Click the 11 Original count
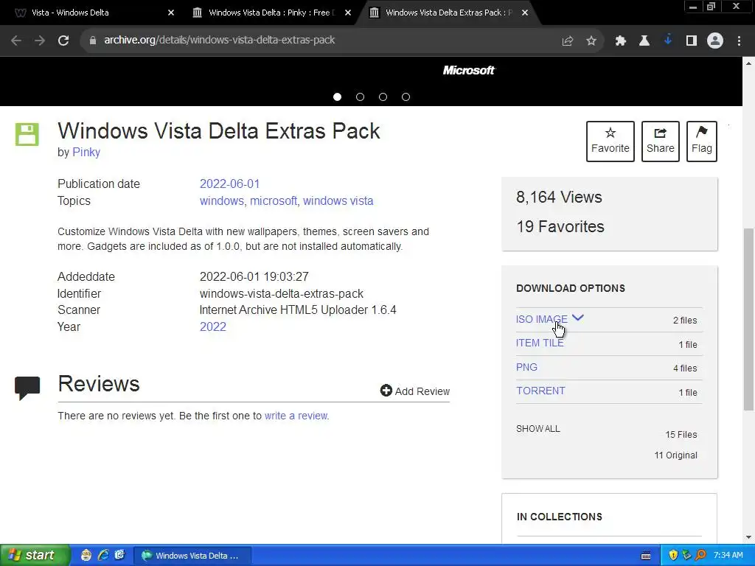The height and width of the screenshot is (566, 755). (x=675, y=455)
